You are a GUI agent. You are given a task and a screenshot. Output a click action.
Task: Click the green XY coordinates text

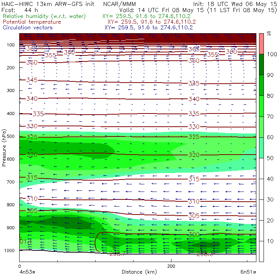point(146,16)
